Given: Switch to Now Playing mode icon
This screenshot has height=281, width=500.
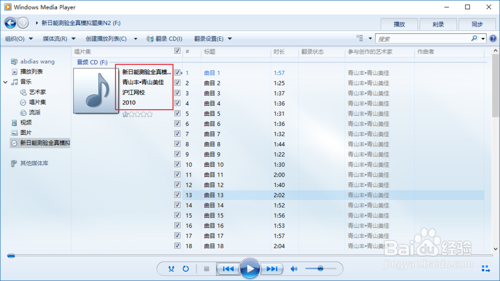Looking at the screenshot, I should pos(485,269).
